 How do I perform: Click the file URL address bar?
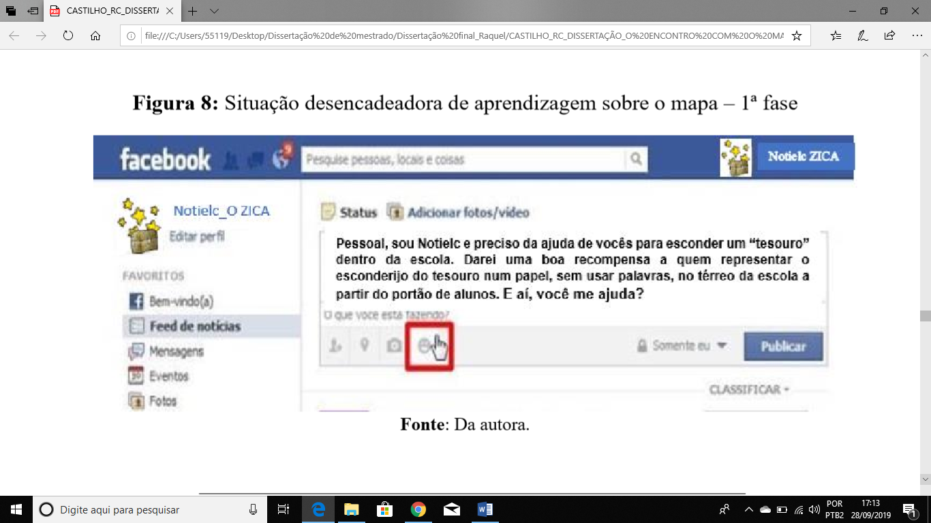pyautogui.click(x=465, y=35)
